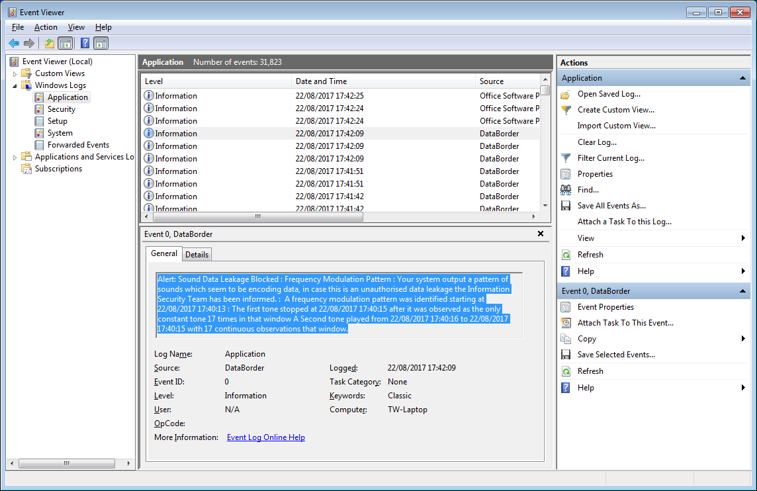Screen dimensions: 757x491
Task: Open the Event Log Online Help link
Action: tap(265, 437)
